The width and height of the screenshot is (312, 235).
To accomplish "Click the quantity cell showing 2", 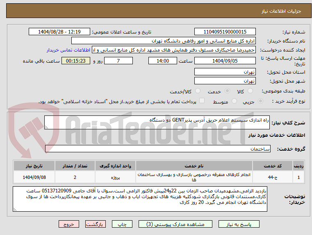I will (x=75, y=177).
